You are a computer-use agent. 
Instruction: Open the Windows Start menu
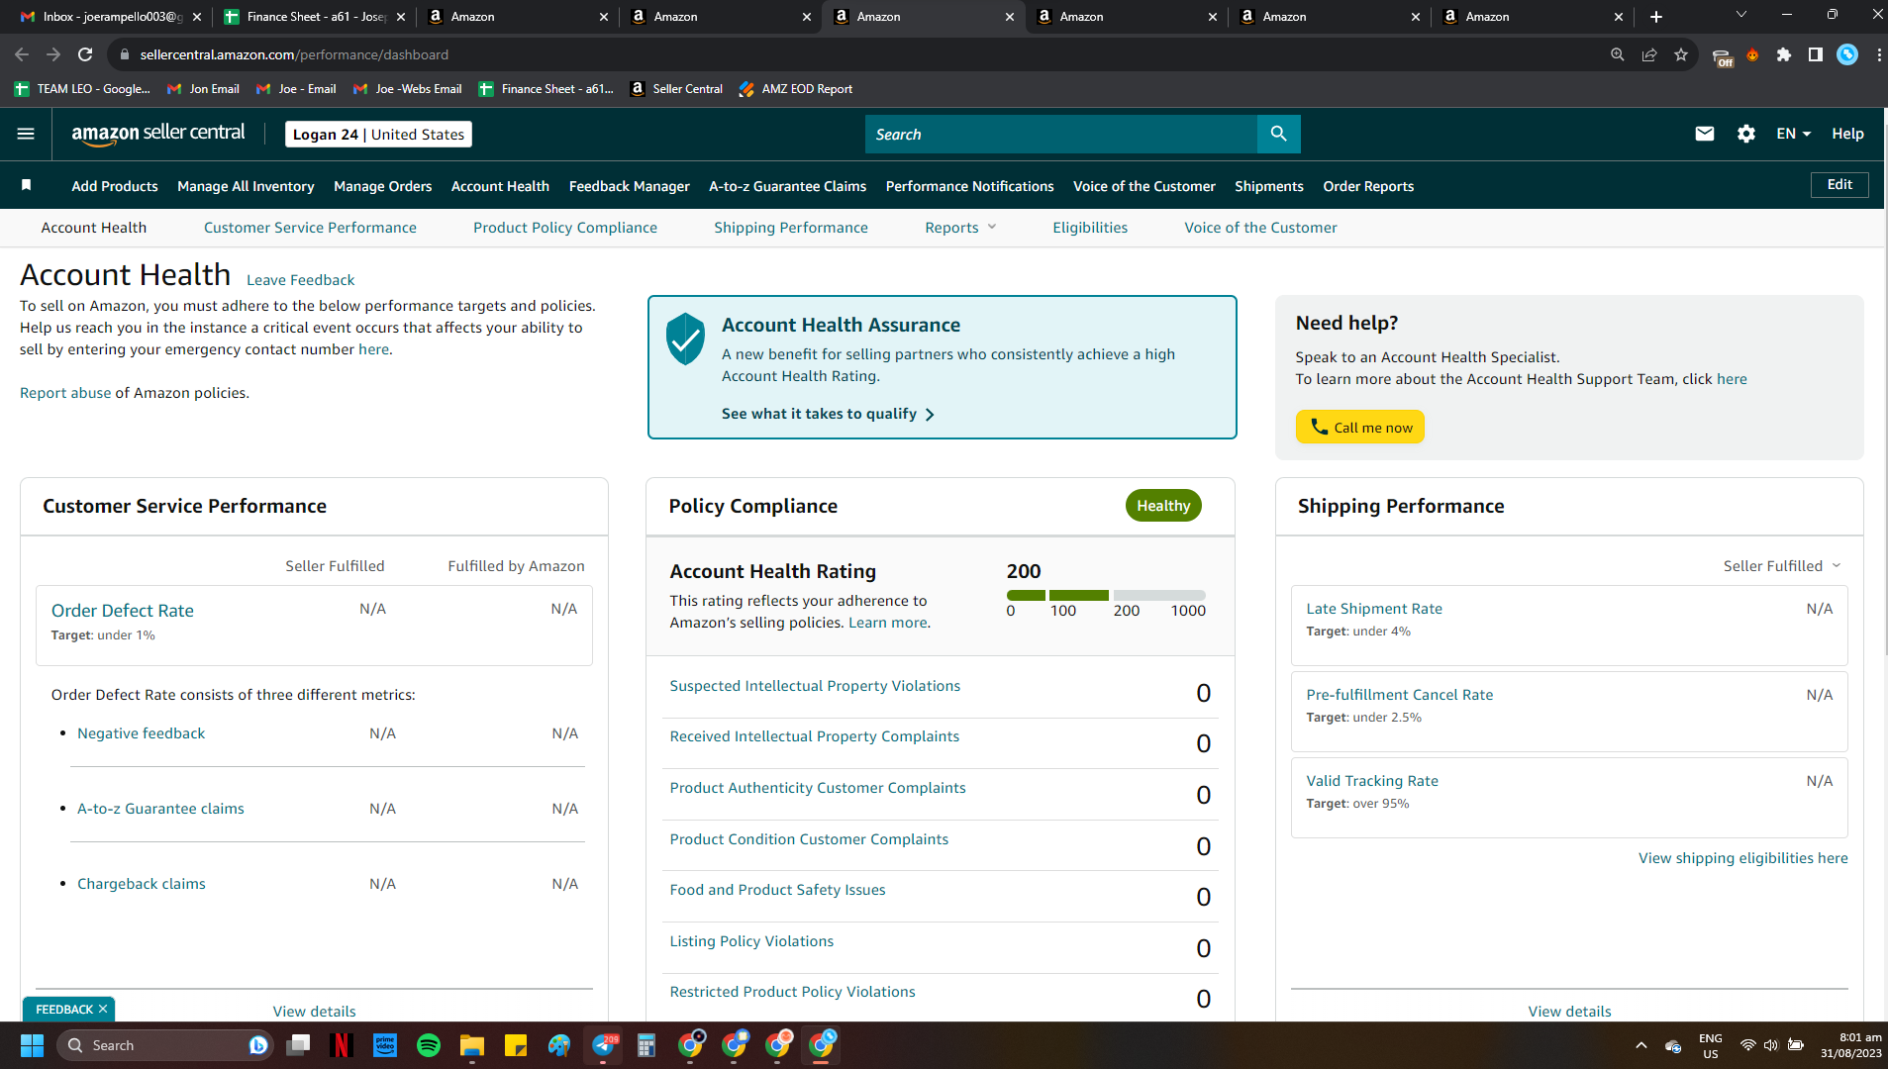point(32,1045)
